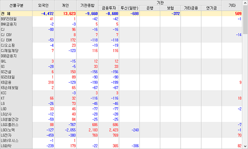Click the 선물구분 column header
This screenshot has width=248, height=149.
(17, 5)
